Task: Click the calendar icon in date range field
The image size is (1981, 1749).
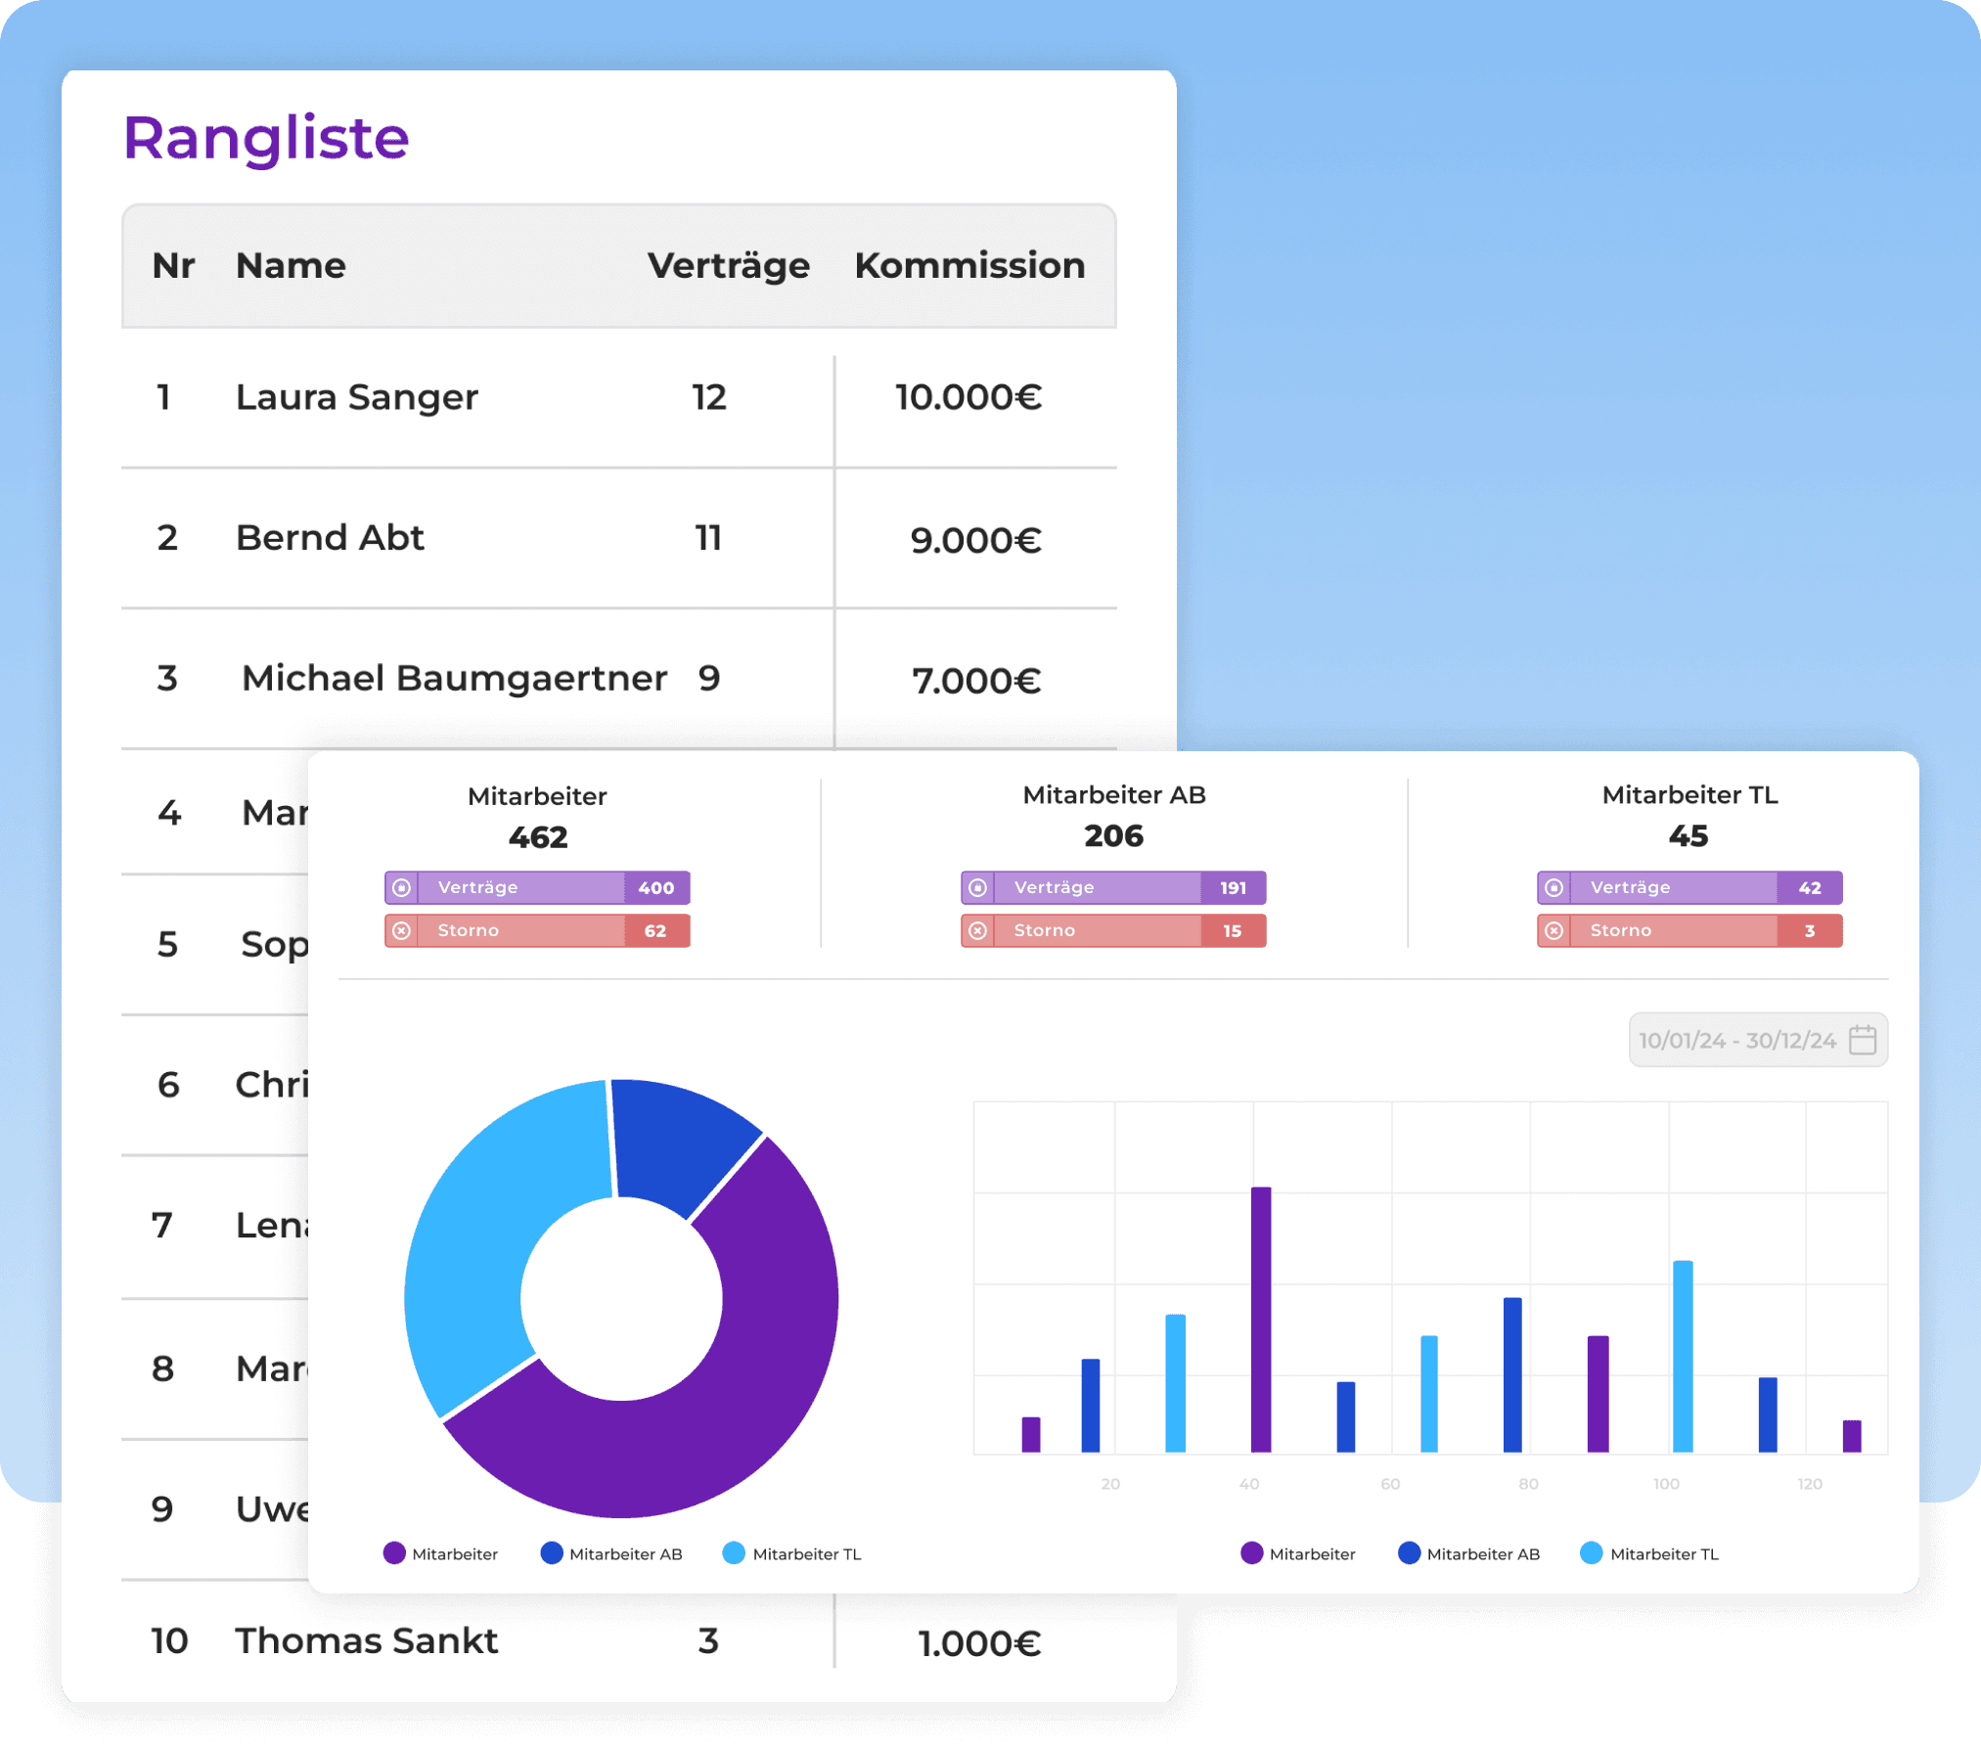Action: [1863, 1039]
